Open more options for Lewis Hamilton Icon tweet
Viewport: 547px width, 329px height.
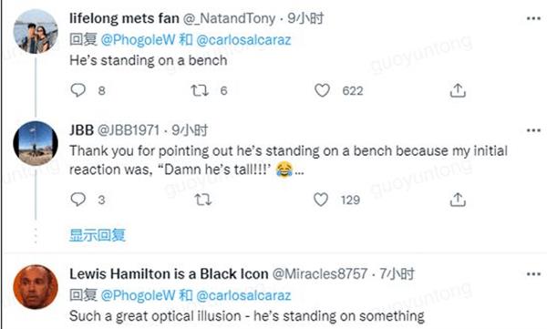[x=533, y=274]
